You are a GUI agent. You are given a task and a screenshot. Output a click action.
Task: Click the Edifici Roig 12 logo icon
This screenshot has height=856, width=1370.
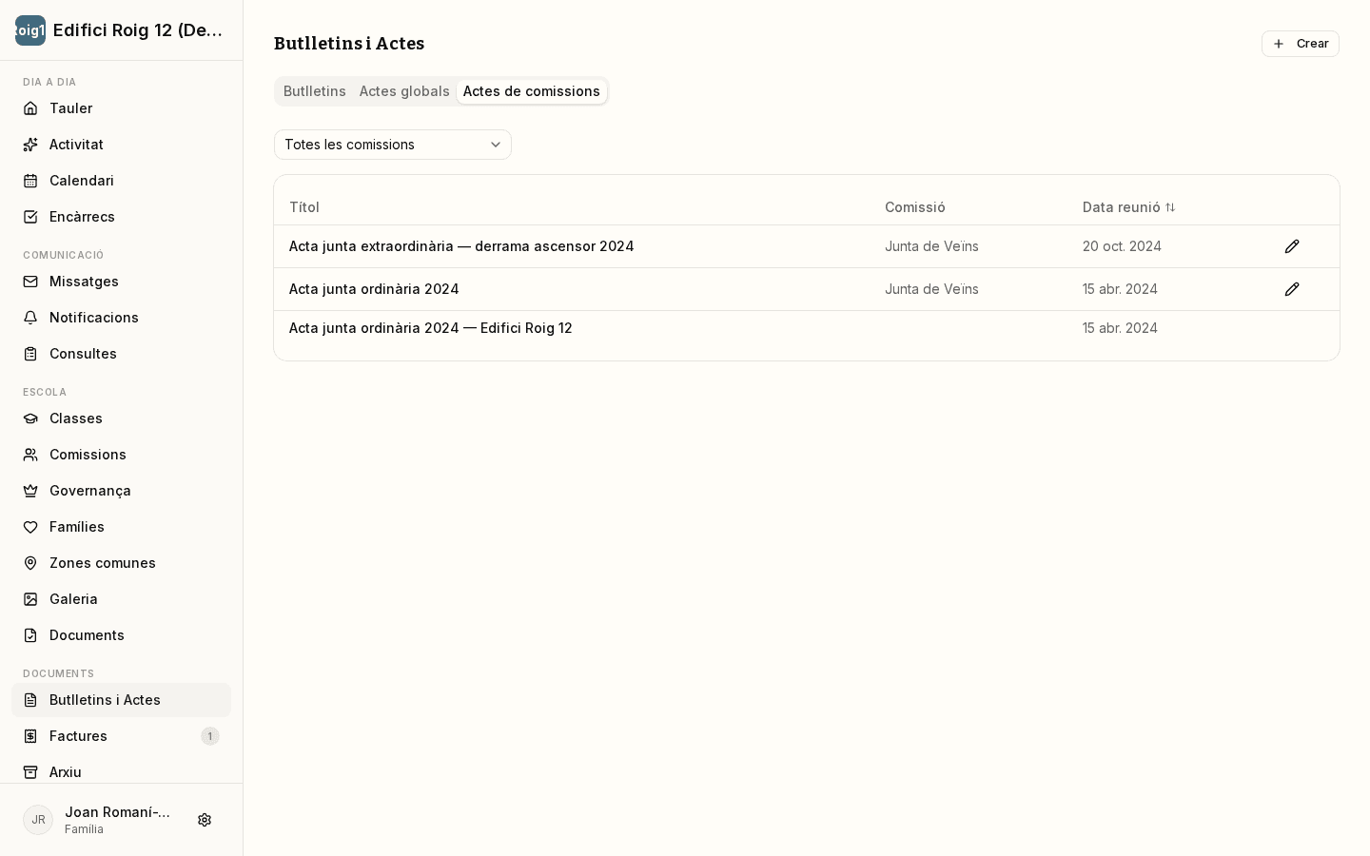point(30,30)
